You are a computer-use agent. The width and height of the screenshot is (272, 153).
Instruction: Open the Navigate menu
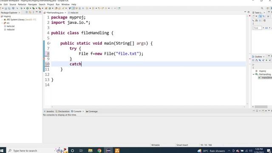click(x=32, y=4)
